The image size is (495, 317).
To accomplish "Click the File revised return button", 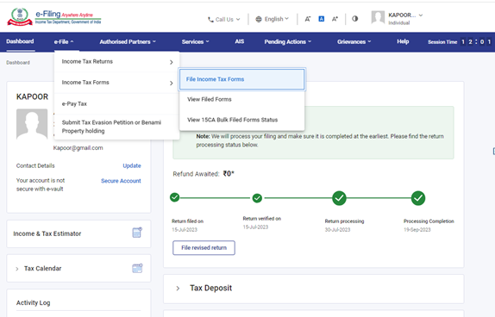I will click(x=204, y=247).
